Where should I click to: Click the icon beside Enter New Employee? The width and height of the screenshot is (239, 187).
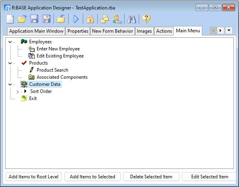32,49
